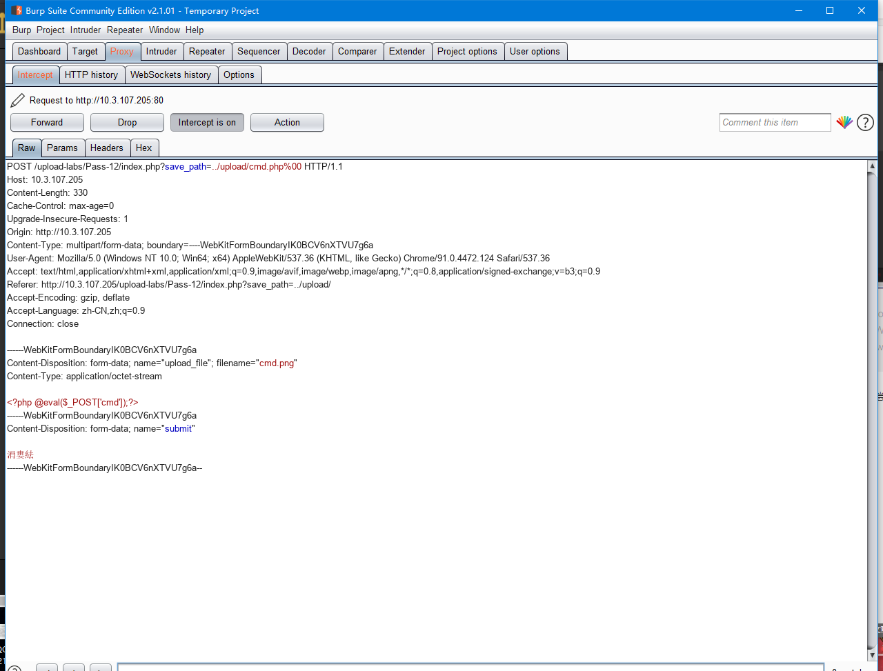
Task: Switch to the Dashboard tab
Action: click(39, 51)
